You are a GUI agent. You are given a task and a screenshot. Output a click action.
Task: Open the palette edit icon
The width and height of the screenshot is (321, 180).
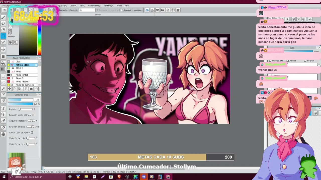15,42
